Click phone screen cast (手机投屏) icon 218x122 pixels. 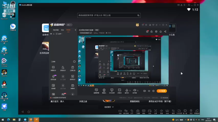click(x=112, y=90)
